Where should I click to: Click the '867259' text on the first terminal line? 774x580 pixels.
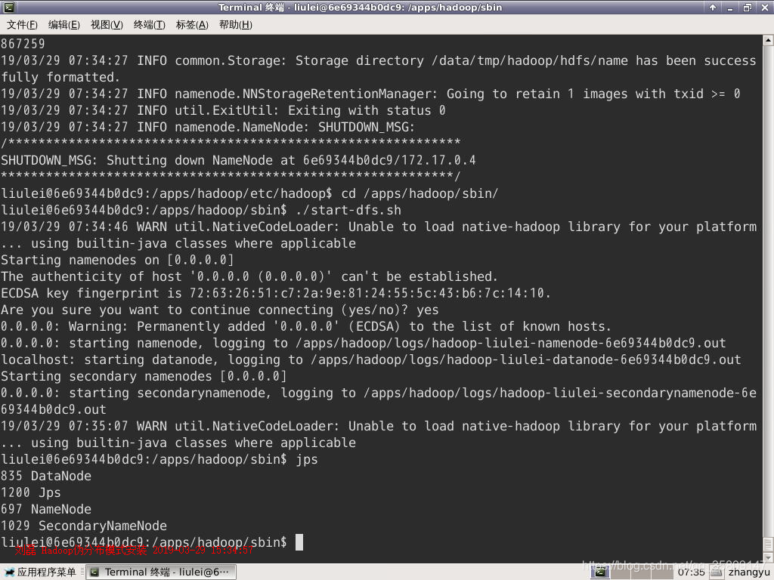[23, 44]
